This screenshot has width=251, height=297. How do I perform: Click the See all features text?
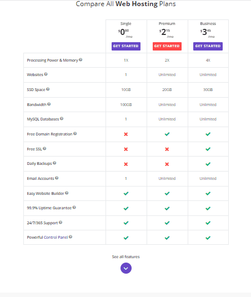(126, 257)
